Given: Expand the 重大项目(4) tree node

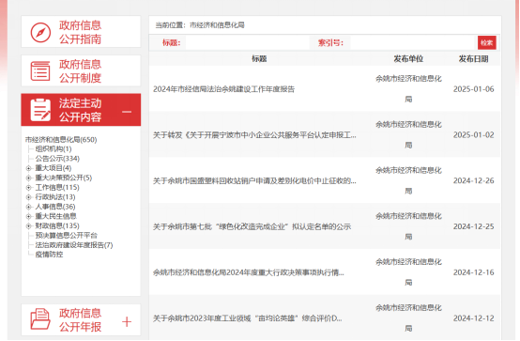Looking at the screenshot, I should [28, 168].
